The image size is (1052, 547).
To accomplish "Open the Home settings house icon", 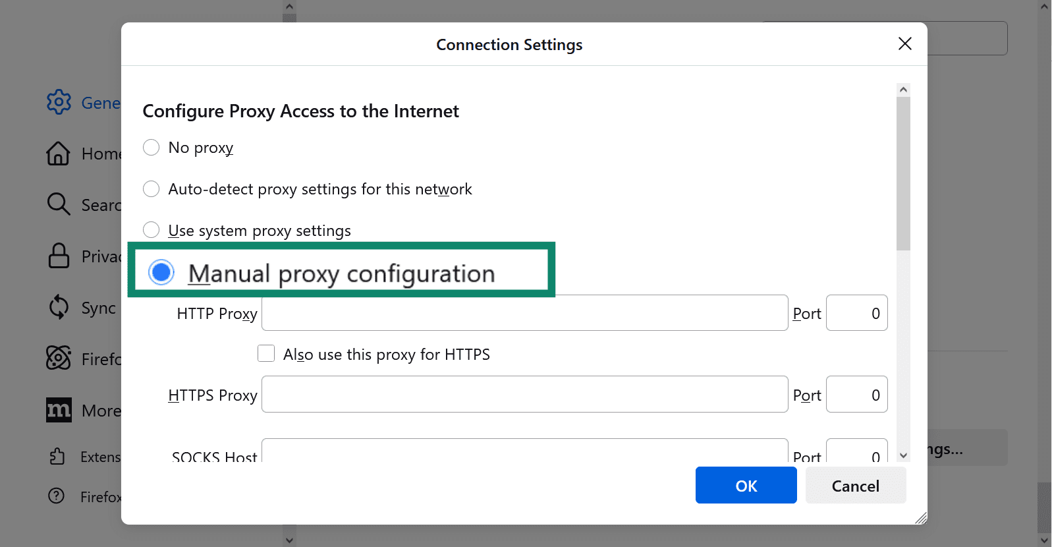I will tap(58, 154).
